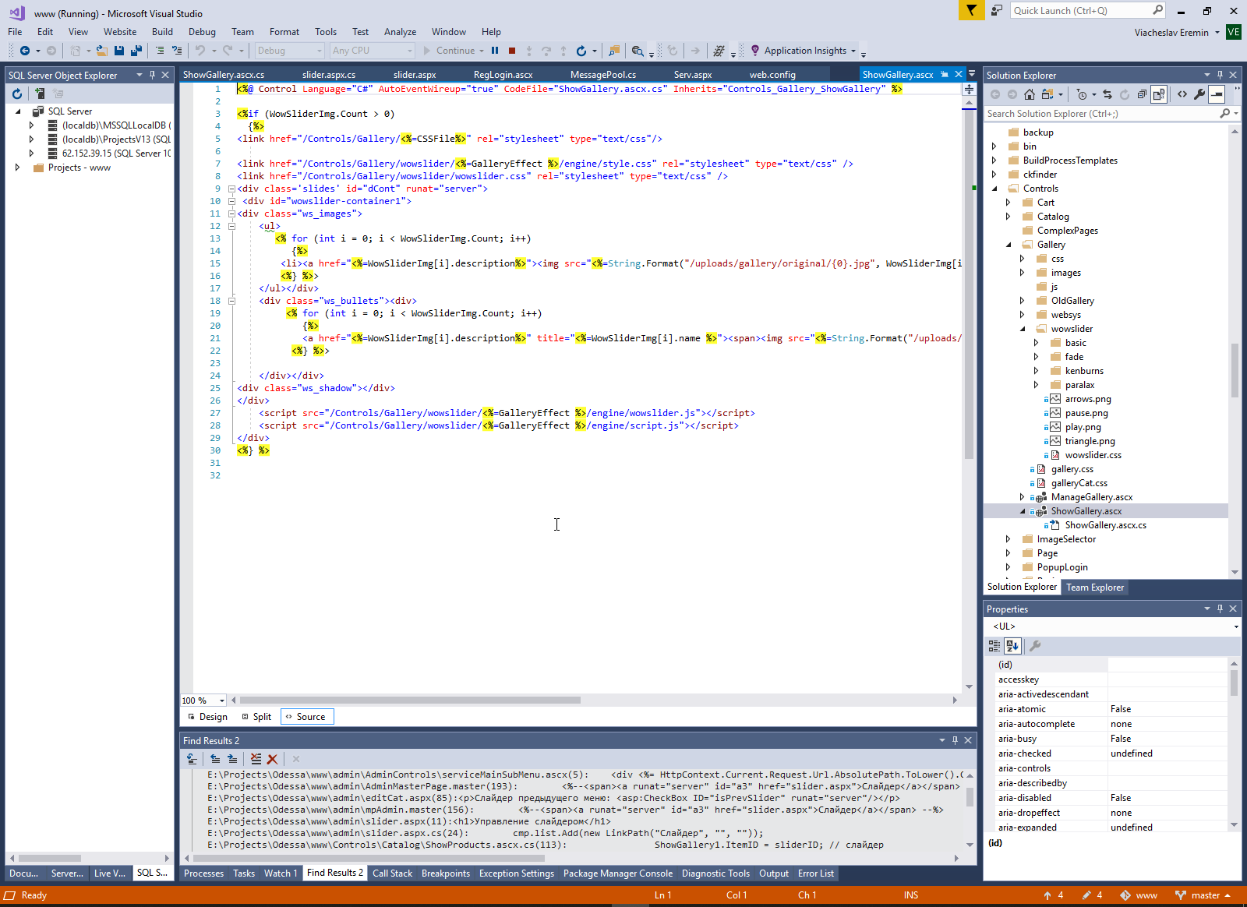Screen dimensions: 1247x907
Task: Click the Open File toolbar icon
Action: click(x=101, y=51)
